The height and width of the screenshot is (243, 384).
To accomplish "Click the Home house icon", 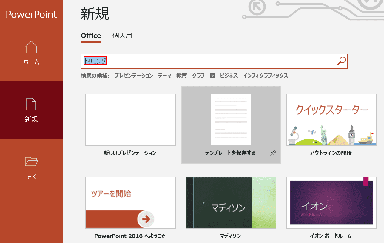I will 31,47.
